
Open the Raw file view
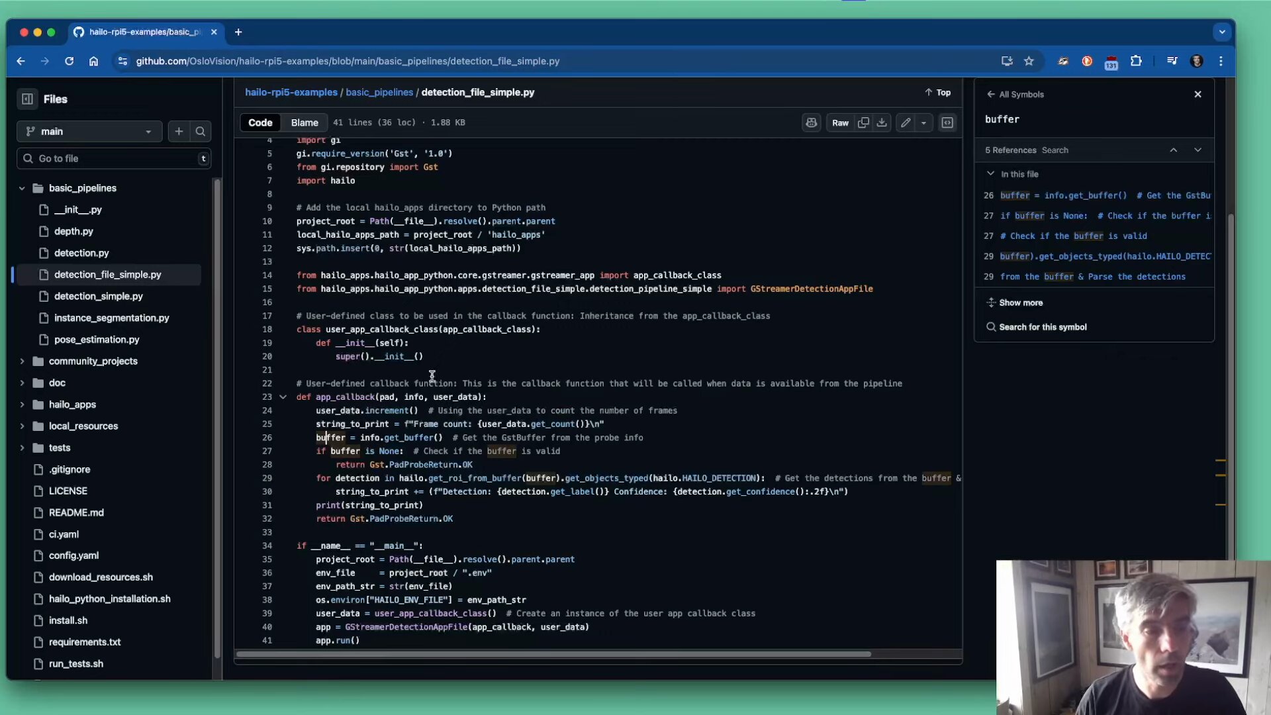click(x=840, y=122)
